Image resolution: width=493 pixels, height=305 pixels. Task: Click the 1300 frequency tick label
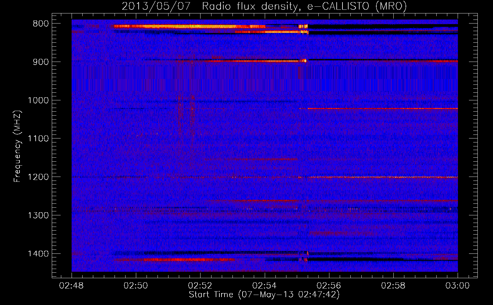(x=38, y=216)
